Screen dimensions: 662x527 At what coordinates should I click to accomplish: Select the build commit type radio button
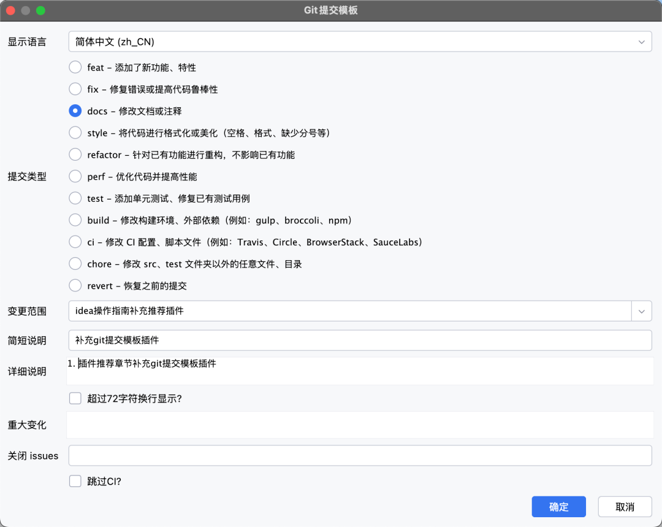tap(75, 220)
